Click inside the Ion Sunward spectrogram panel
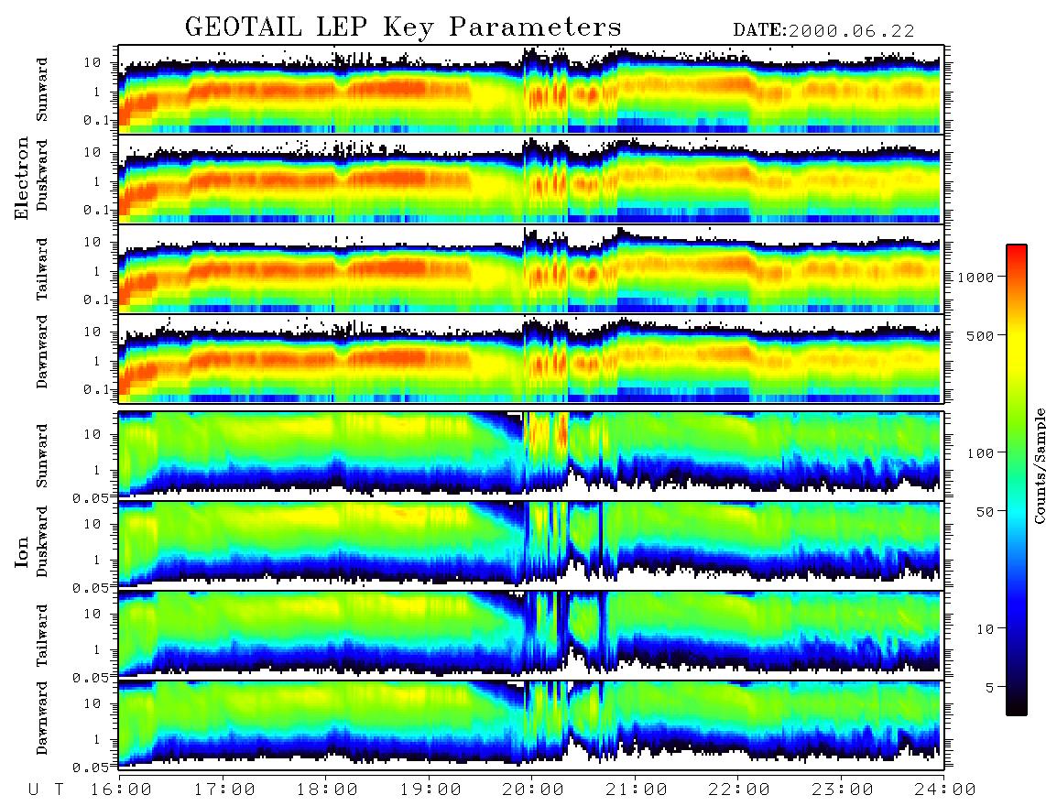The image size is (1046, 806). [x=531, y=455]
